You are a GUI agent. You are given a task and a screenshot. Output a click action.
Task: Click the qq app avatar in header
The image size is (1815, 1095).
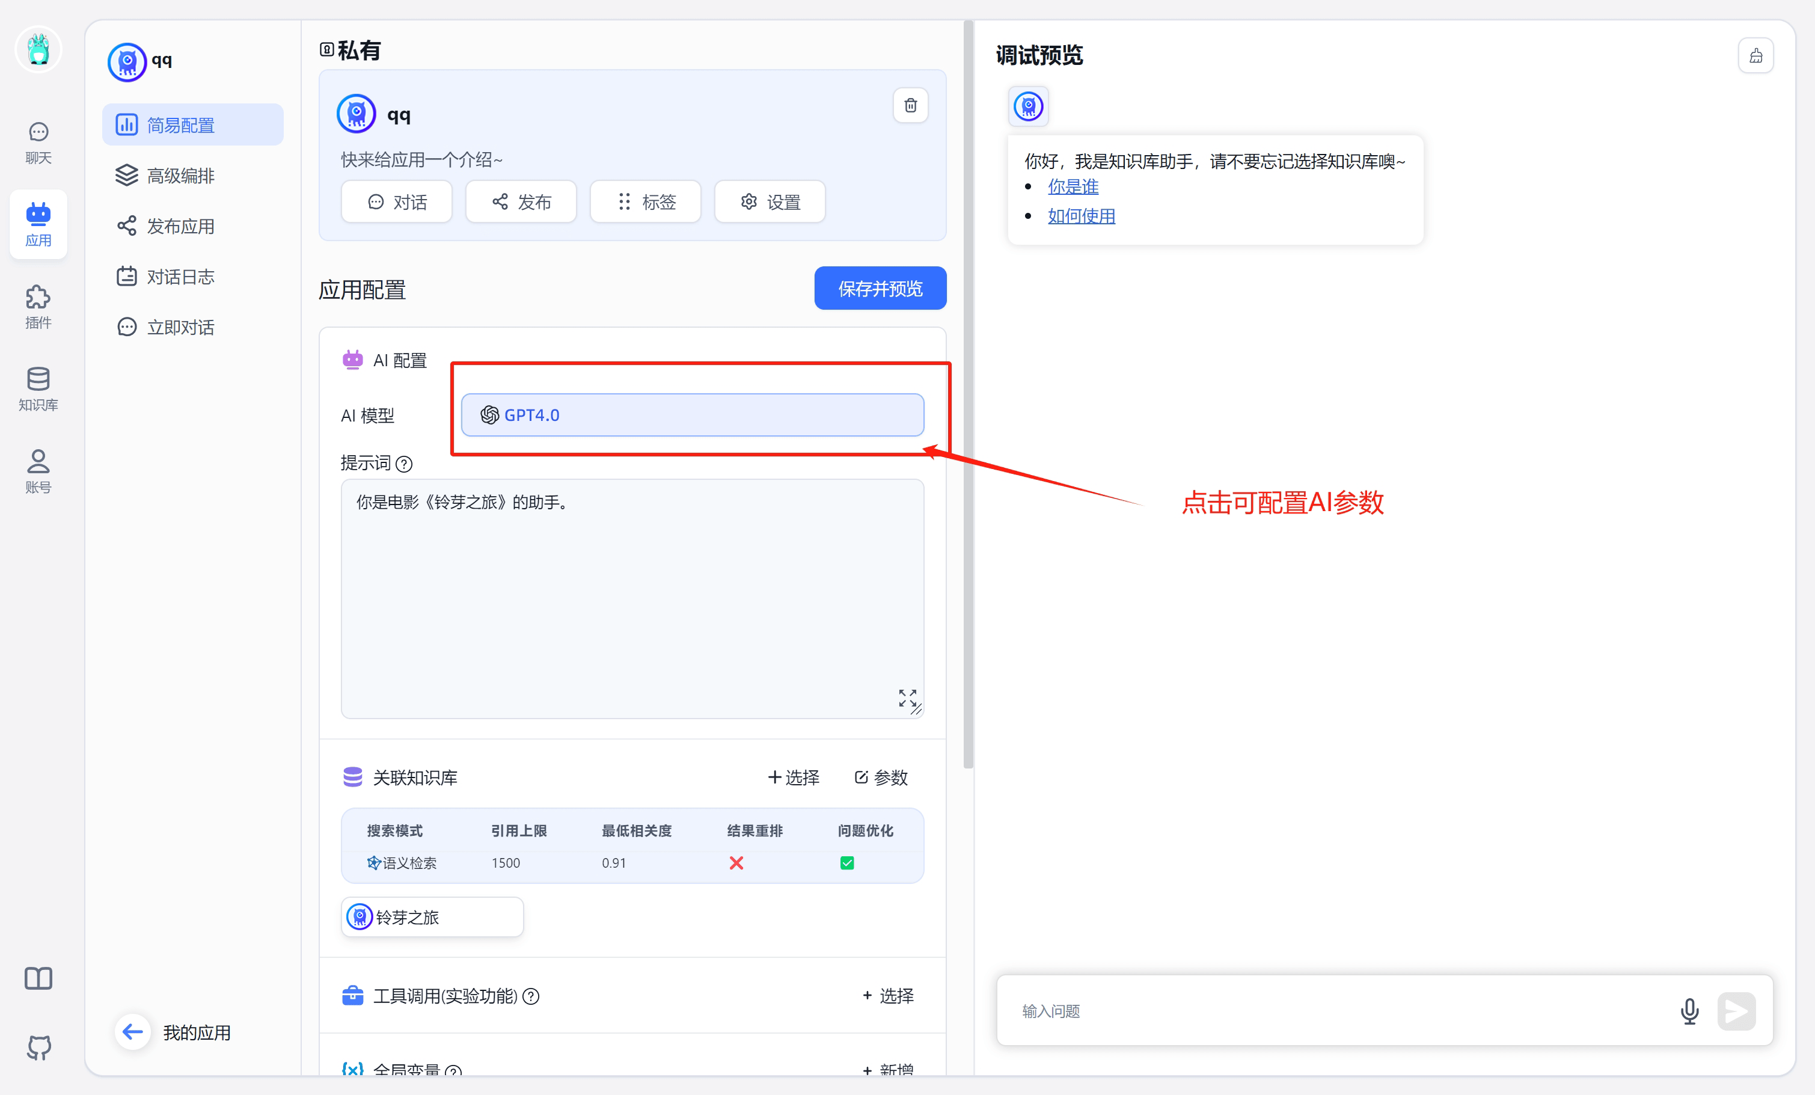[x=127, y=61]
